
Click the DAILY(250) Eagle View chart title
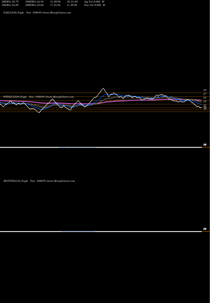pyautogui.click(x=37, y=13)
